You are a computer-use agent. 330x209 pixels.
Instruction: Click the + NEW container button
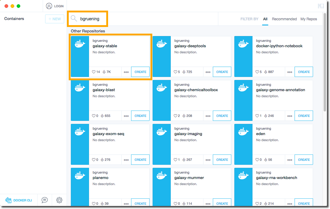pyautogui.click(x=54, y=19)
